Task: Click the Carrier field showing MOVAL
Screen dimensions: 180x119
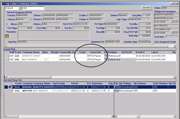Action: pyautogui.click(x=21, y=19)
